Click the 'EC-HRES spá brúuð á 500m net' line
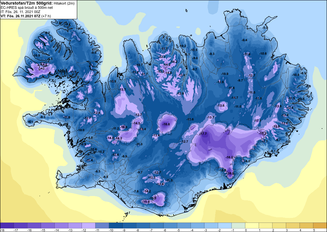Screen dimensions: 327x232 [x=27, y=8]
